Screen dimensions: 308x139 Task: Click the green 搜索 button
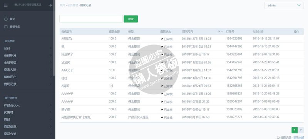click(131, 19)
